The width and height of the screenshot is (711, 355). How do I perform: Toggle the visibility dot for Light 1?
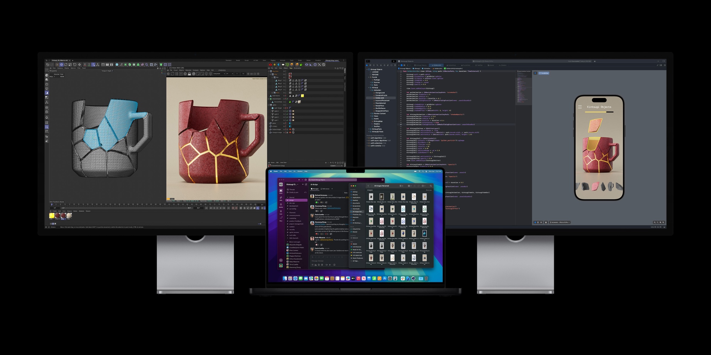(285, 120)
